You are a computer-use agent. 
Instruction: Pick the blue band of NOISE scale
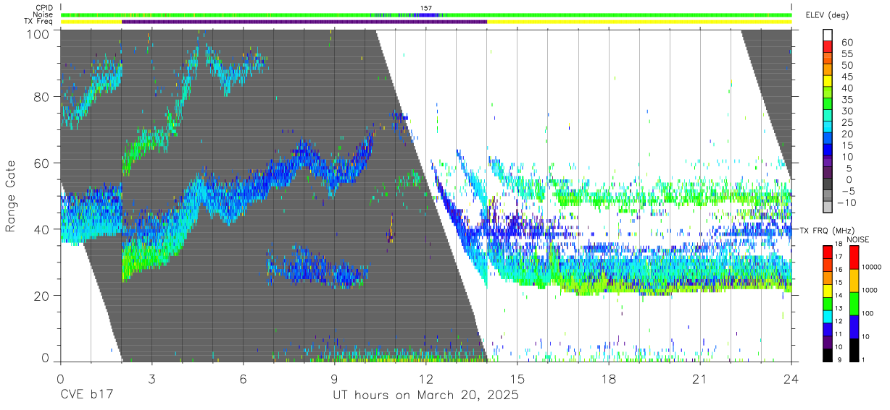tap(854, 327)
